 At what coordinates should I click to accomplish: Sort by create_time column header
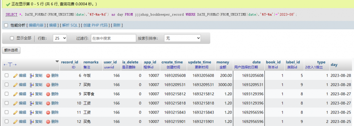(x=172, y=62)
